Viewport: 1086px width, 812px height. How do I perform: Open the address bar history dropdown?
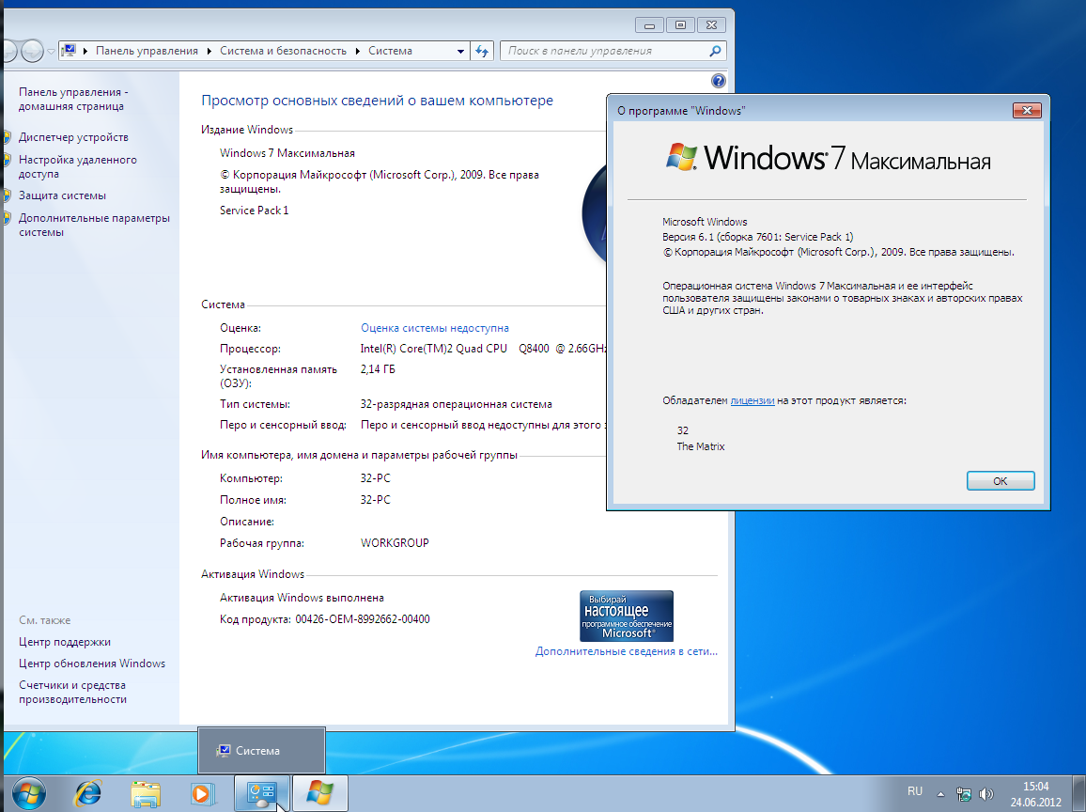(460, 52)
